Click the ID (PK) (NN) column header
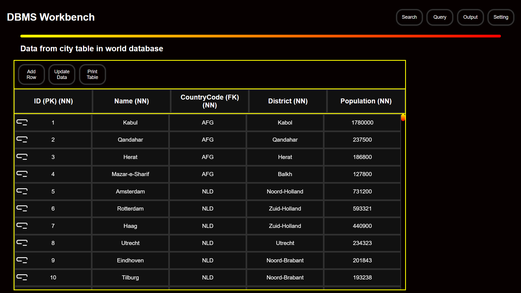 [53, 101]
